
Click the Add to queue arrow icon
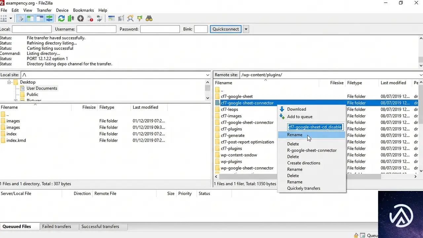282,116
